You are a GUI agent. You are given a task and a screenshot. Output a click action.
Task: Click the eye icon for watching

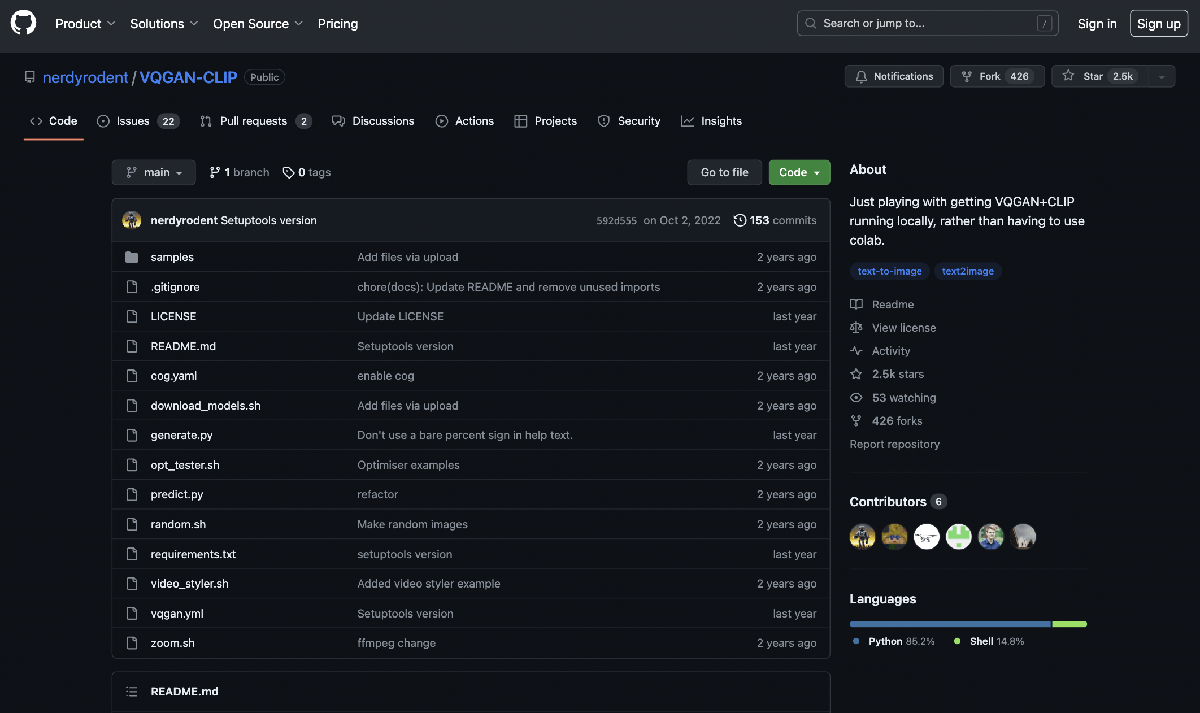pyautogui.click(x=856, y=398)
